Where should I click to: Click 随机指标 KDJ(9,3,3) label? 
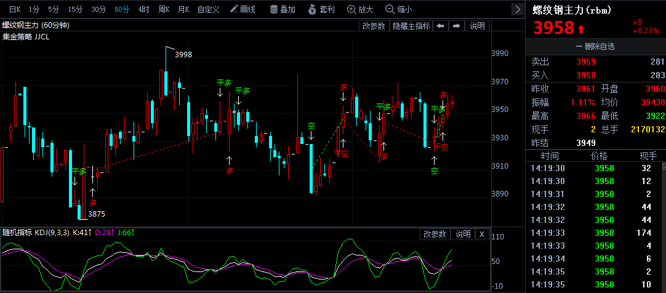[x=36, y=233]
